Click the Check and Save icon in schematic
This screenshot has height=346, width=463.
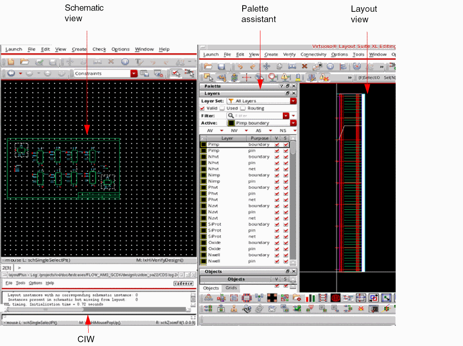coord(39,62)
